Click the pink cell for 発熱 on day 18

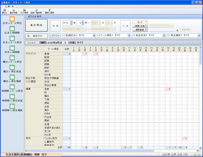168,89
